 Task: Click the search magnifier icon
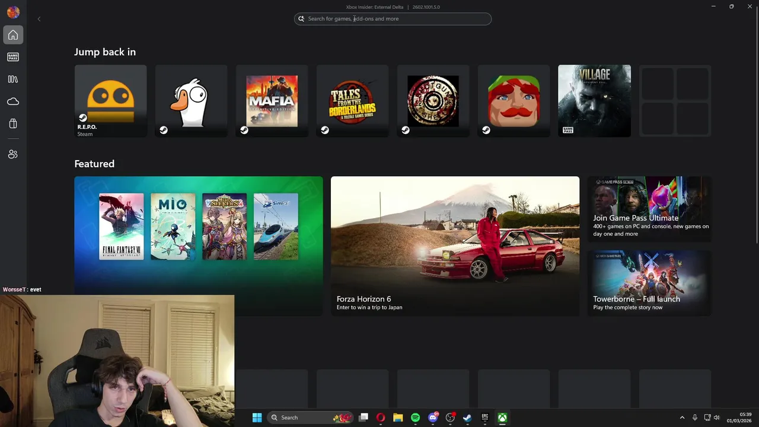click(x=301, y=18)
